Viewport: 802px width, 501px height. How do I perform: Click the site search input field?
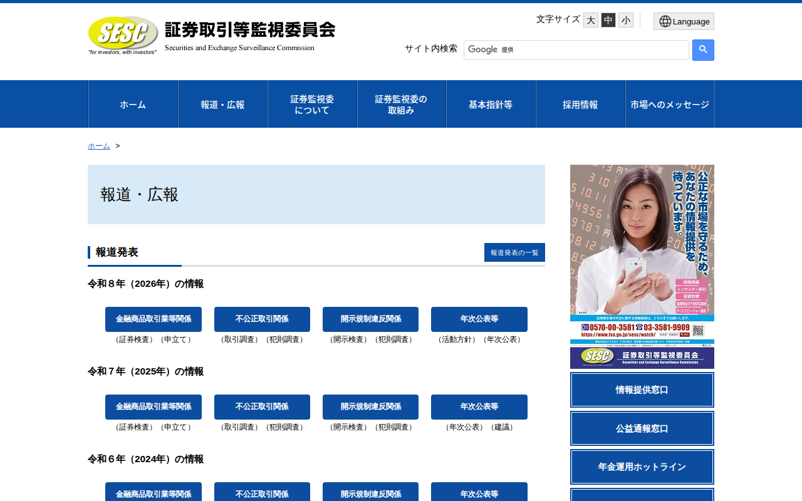[576, 49]
